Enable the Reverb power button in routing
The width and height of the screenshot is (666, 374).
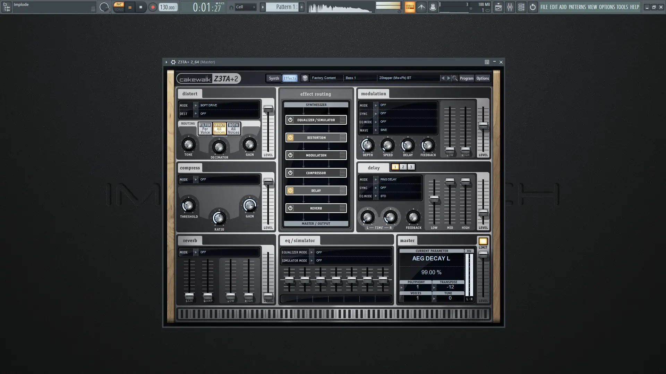290,208
